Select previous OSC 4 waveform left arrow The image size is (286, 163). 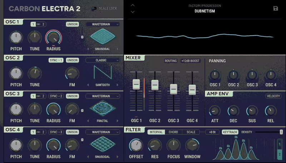pyautogui.click(x=88, y=157)
